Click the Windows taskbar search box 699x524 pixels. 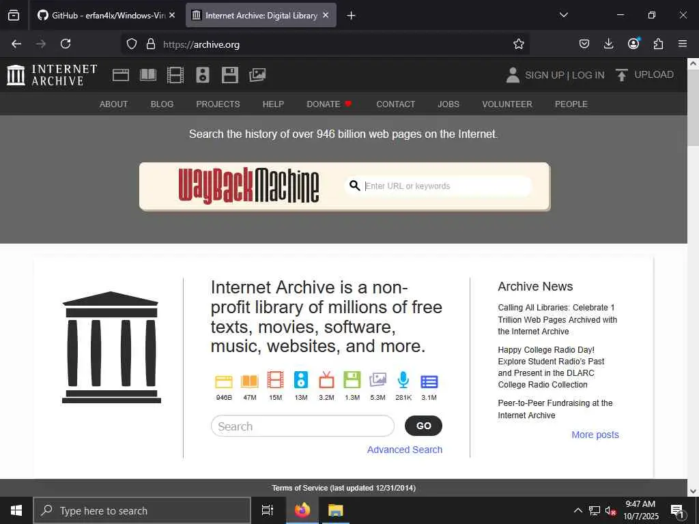click(x=142, y=510)
